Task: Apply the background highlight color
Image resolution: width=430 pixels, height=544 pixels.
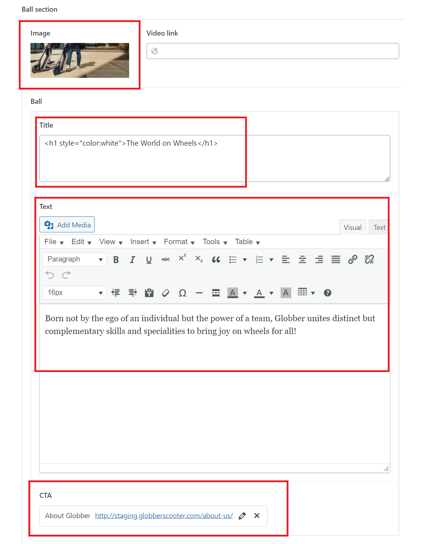Action: [233, 293]
